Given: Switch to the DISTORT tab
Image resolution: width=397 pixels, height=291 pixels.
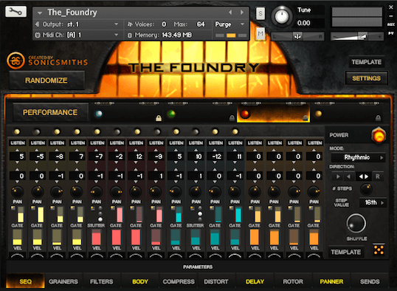Looking at the screenshot, I should tap(216, 281).
